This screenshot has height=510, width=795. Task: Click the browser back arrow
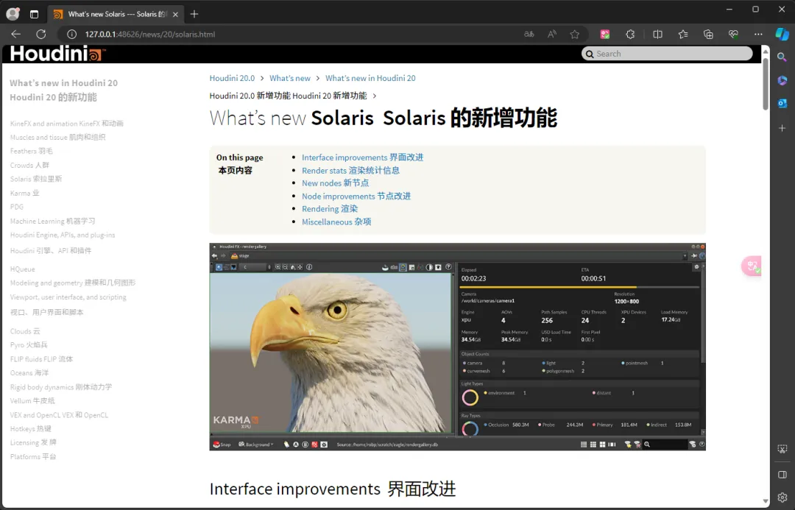coord(15,35)
